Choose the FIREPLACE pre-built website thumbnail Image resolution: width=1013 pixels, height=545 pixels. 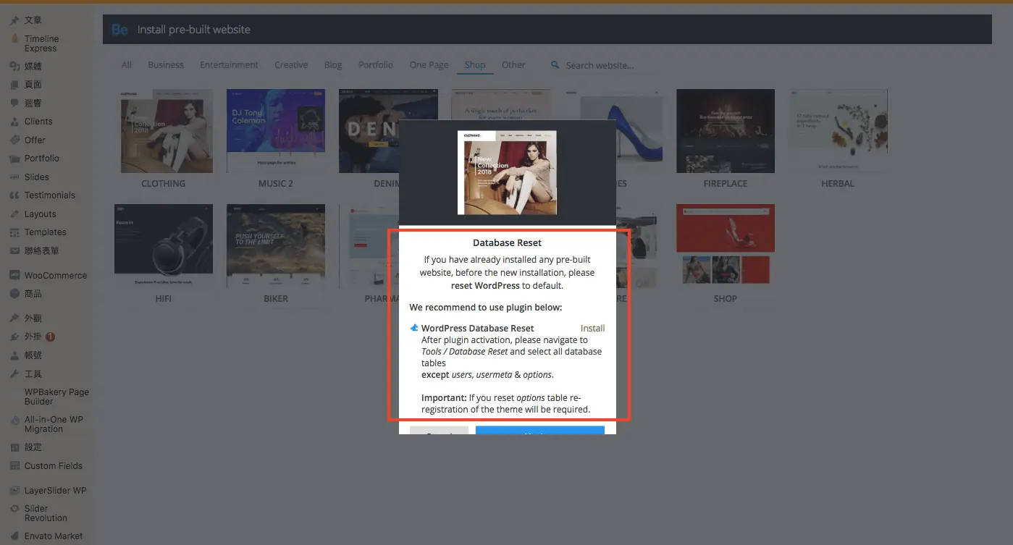pos(726,132)
